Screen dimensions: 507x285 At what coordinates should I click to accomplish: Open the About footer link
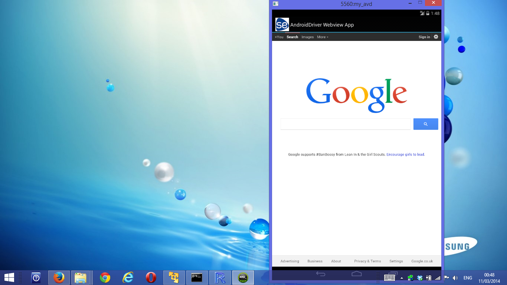point(336,261)
